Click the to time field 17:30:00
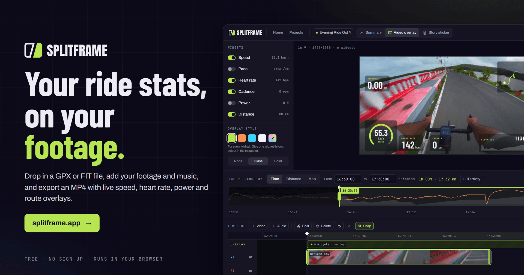This screenshot has width=524, height=275. pyautogui.click(x=382, y=179)
